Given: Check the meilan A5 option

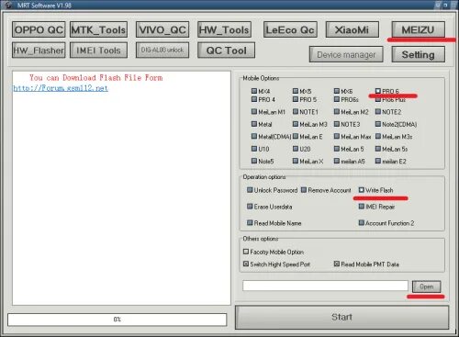Looking at the screenshot, I should [337, 161].
